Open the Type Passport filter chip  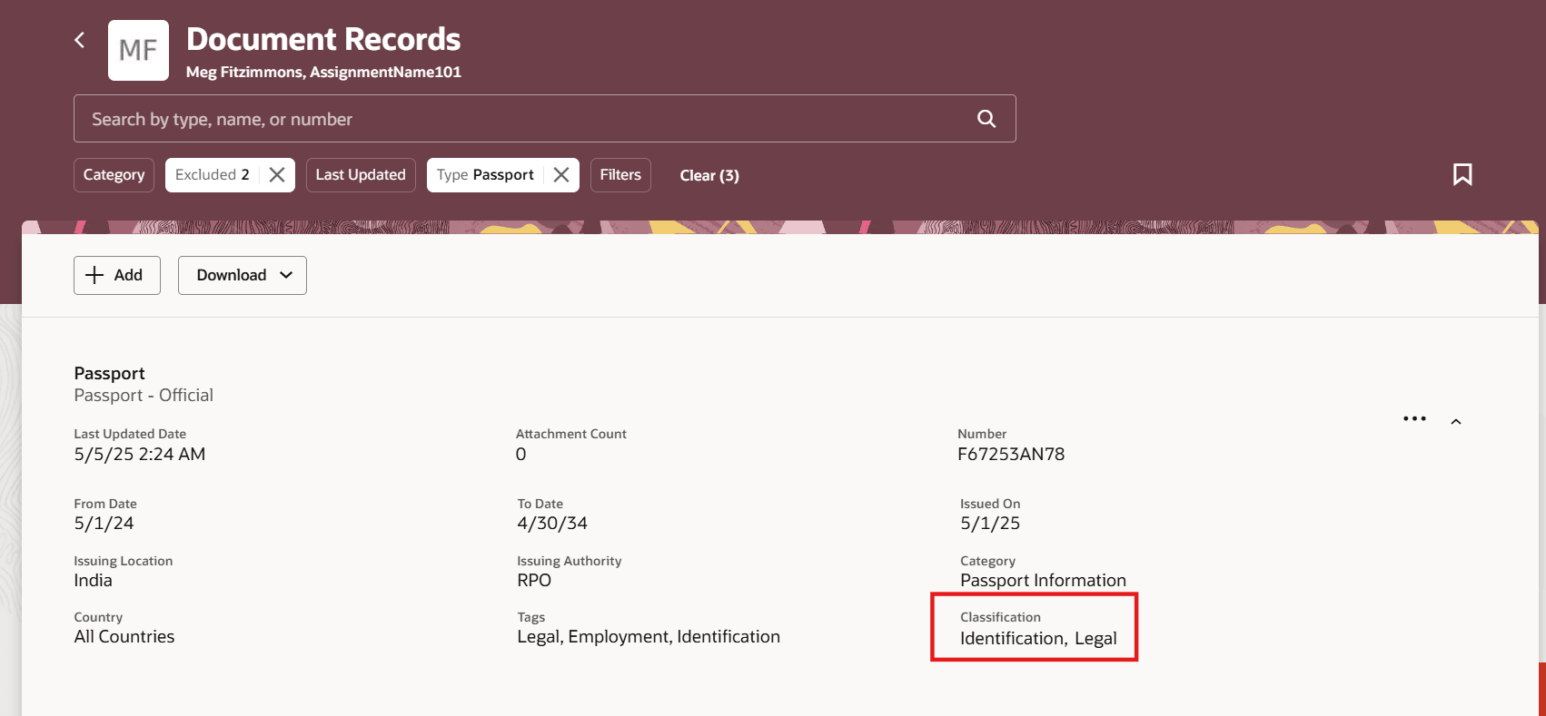(x=485, y=175)
